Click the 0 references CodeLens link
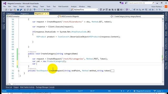Screen dimensions: 168x94 pos(32,52)
